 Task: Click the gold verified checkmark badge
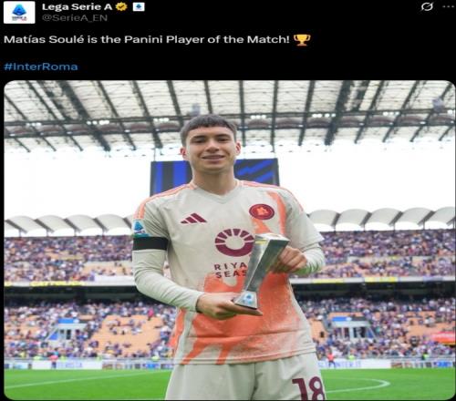[121, 6]
